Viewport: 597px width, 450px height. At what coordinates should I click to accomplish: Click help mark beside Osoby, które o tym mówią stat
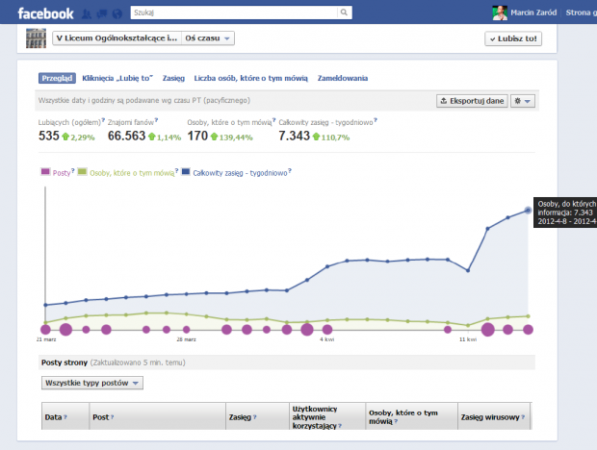(273, 120)
